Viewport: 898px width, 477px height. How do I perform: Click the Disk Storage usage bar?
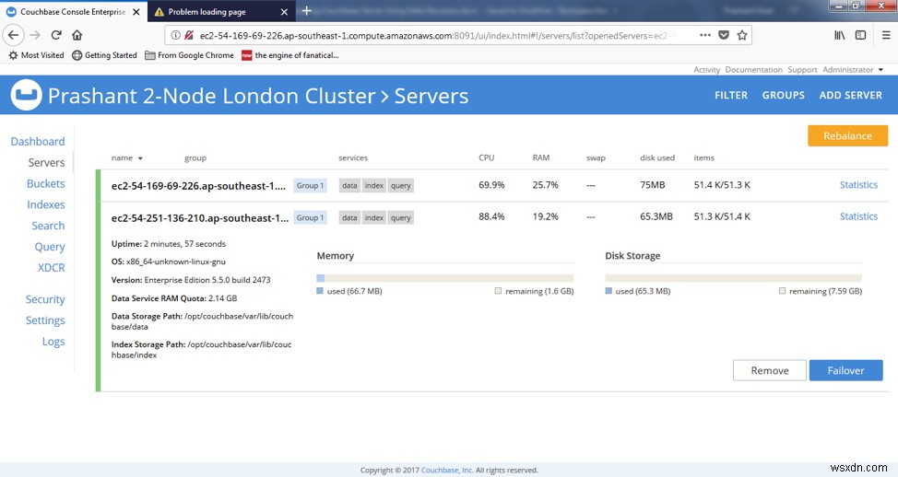tap(734, 278)
